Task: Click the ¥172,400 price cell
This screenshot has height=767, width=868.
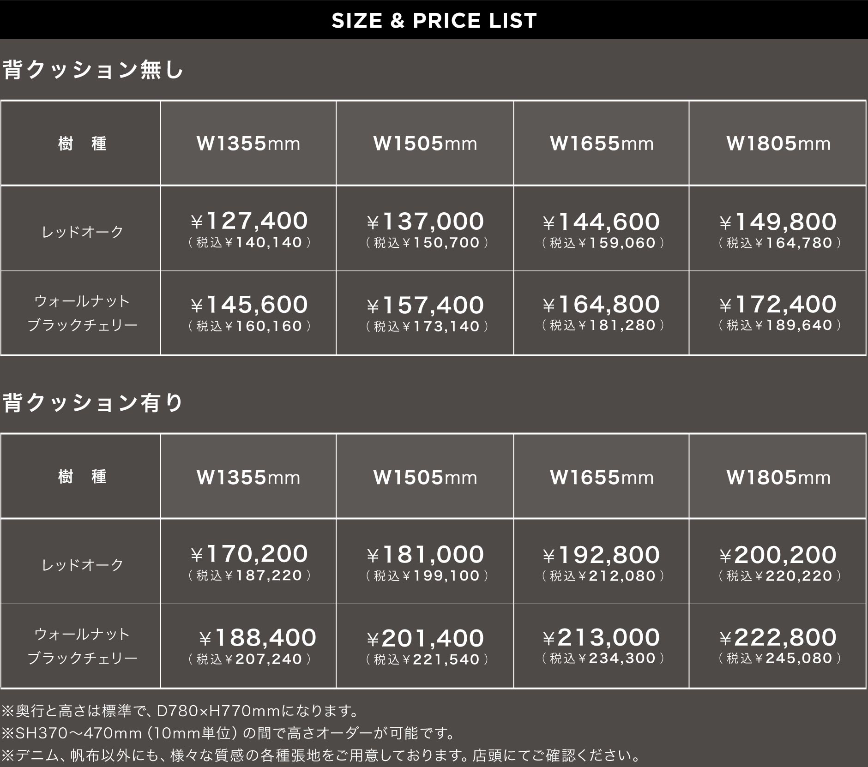Action: 778,312
